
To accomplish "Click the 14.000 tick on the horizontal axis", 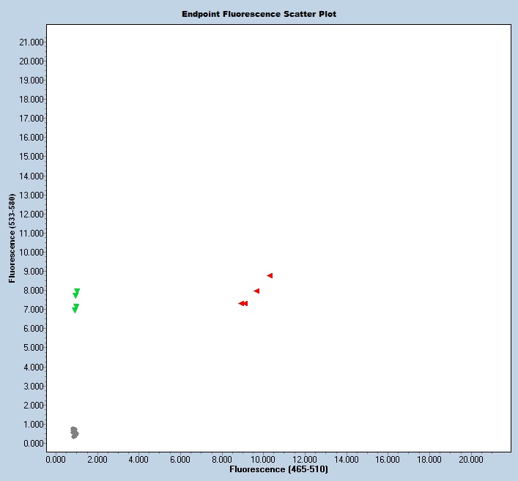I will [x=346, y=459].
